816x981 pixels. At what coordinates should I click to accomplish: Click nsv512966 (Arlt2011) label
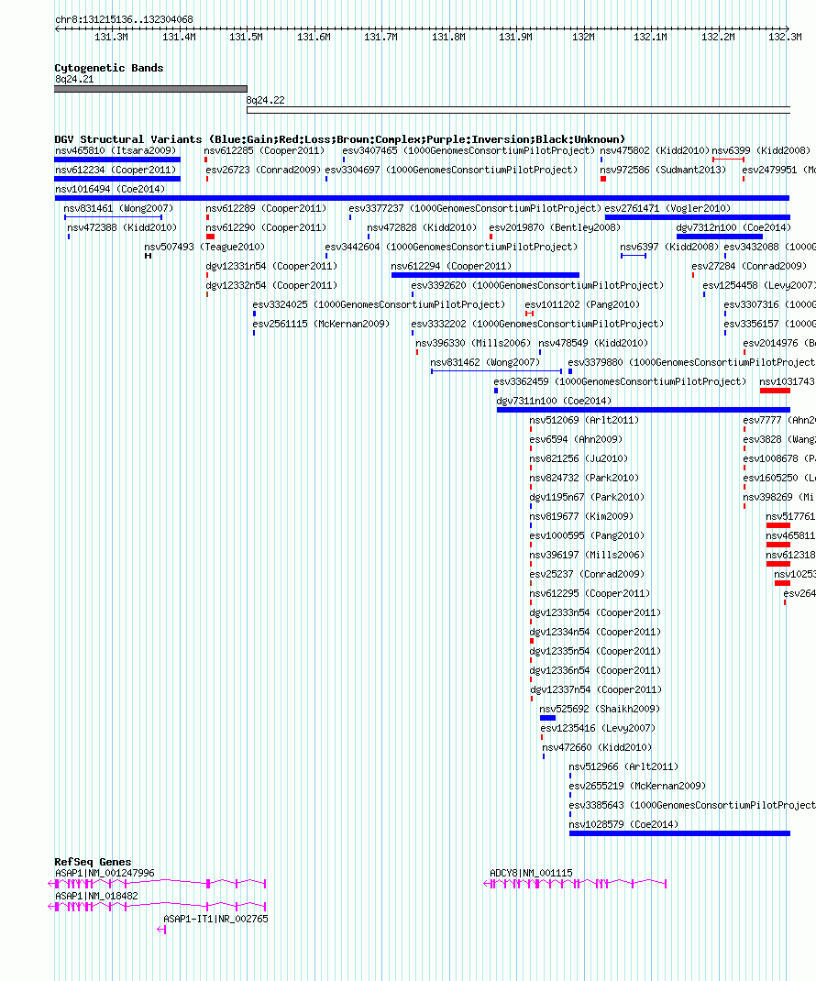tap(623, 767)
